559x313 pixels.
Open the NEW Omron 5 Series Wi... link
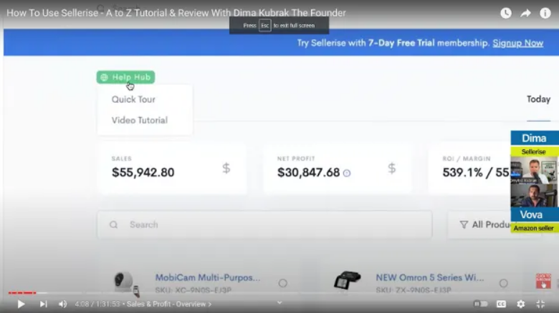coord(430,277)
